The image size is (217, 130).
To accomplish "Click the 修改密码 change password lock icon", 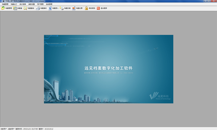I will pyautogui.click(x=86, y=8).
